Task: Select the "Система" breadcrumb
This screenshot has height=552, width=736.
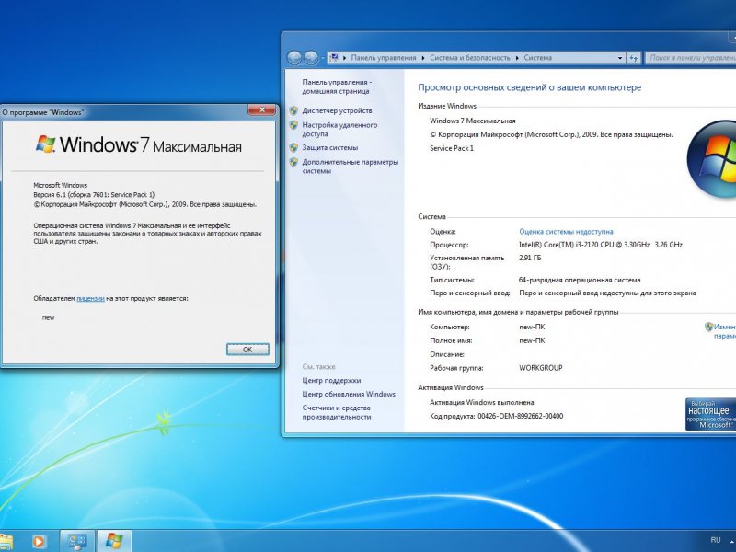Action: 537,58
